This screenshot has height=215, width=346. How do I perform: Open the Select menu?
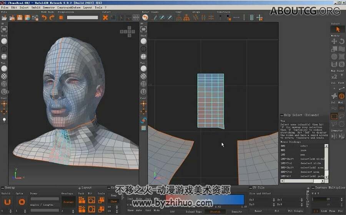(x=24, y=7)
